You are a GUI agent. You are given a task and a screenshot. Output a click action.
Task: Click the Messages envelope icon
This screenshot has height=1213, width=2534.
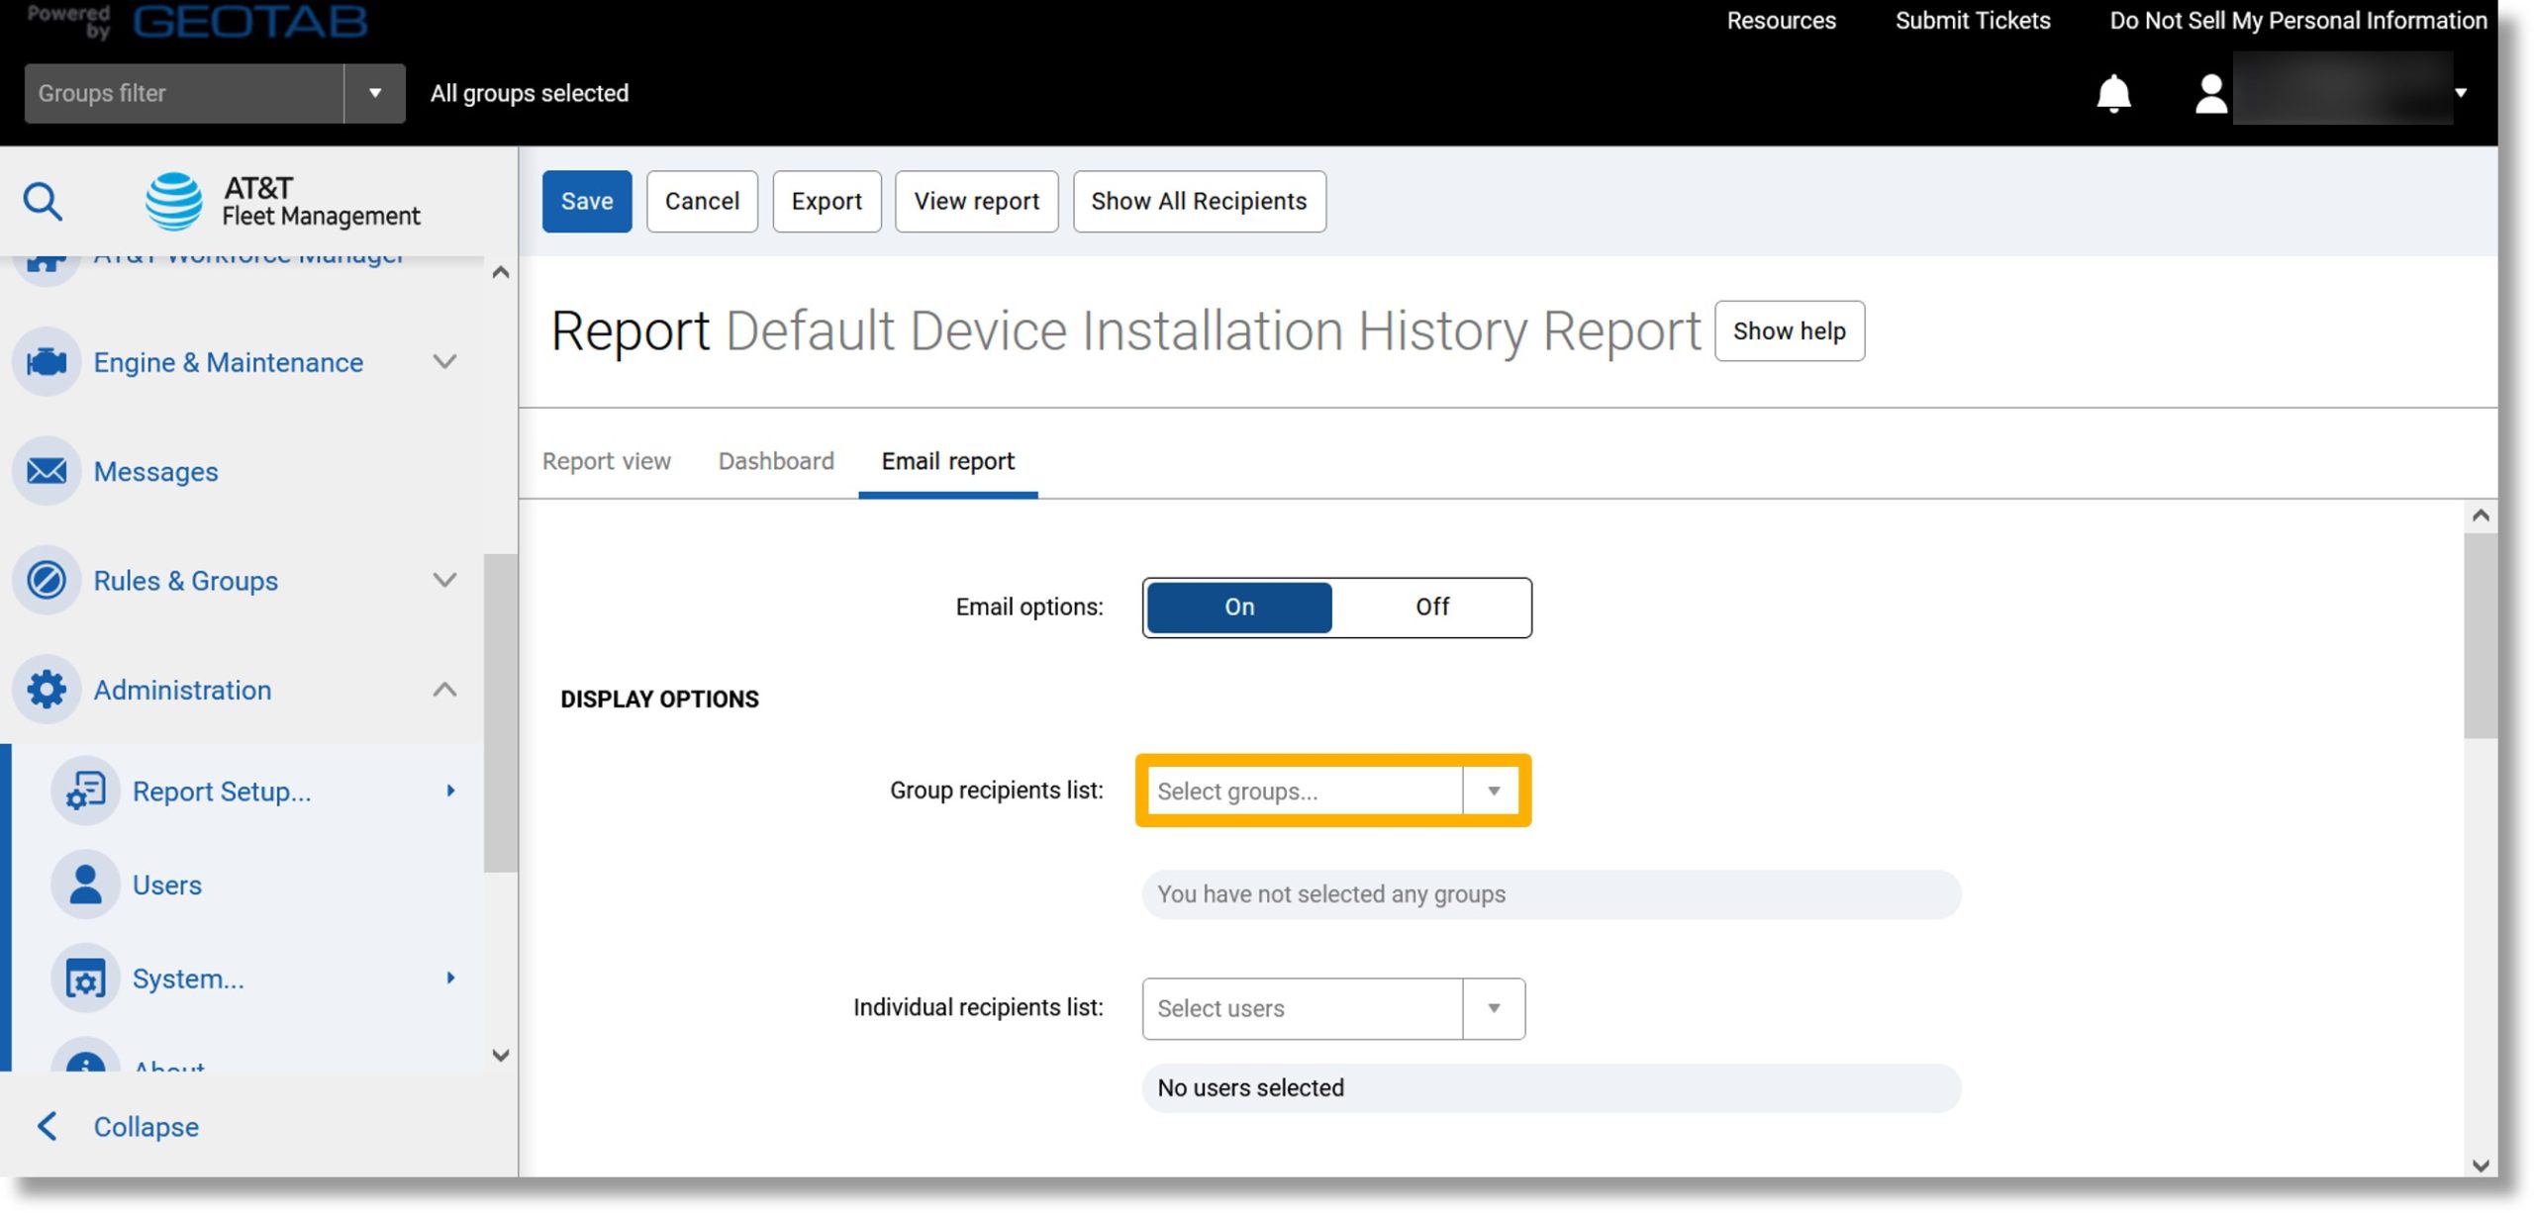tap(47, 471)
